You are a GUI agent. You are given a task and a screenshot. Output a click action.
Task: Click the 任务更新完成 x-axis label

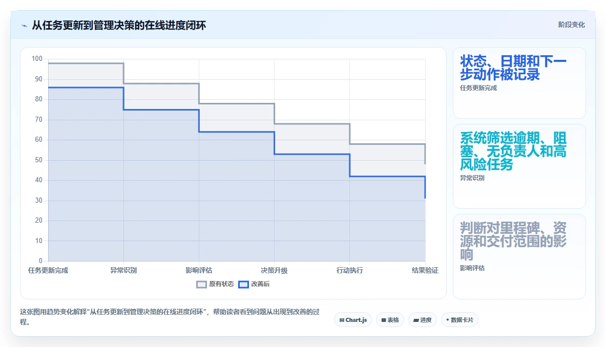[x=48, y=271]
